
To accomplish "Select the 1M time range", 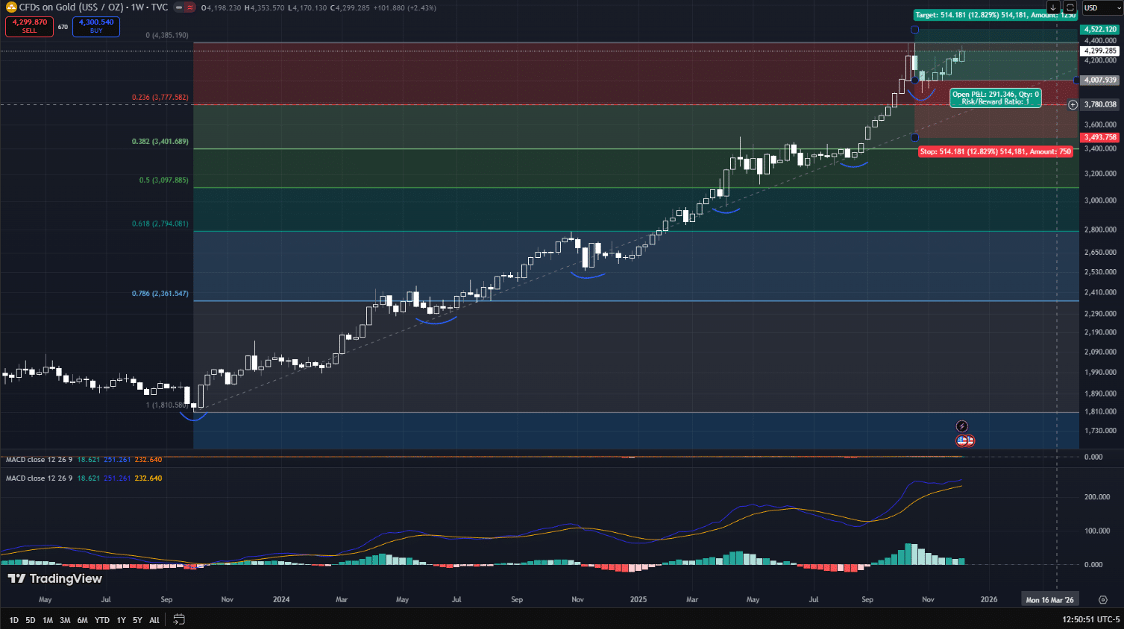I will 48,620.
